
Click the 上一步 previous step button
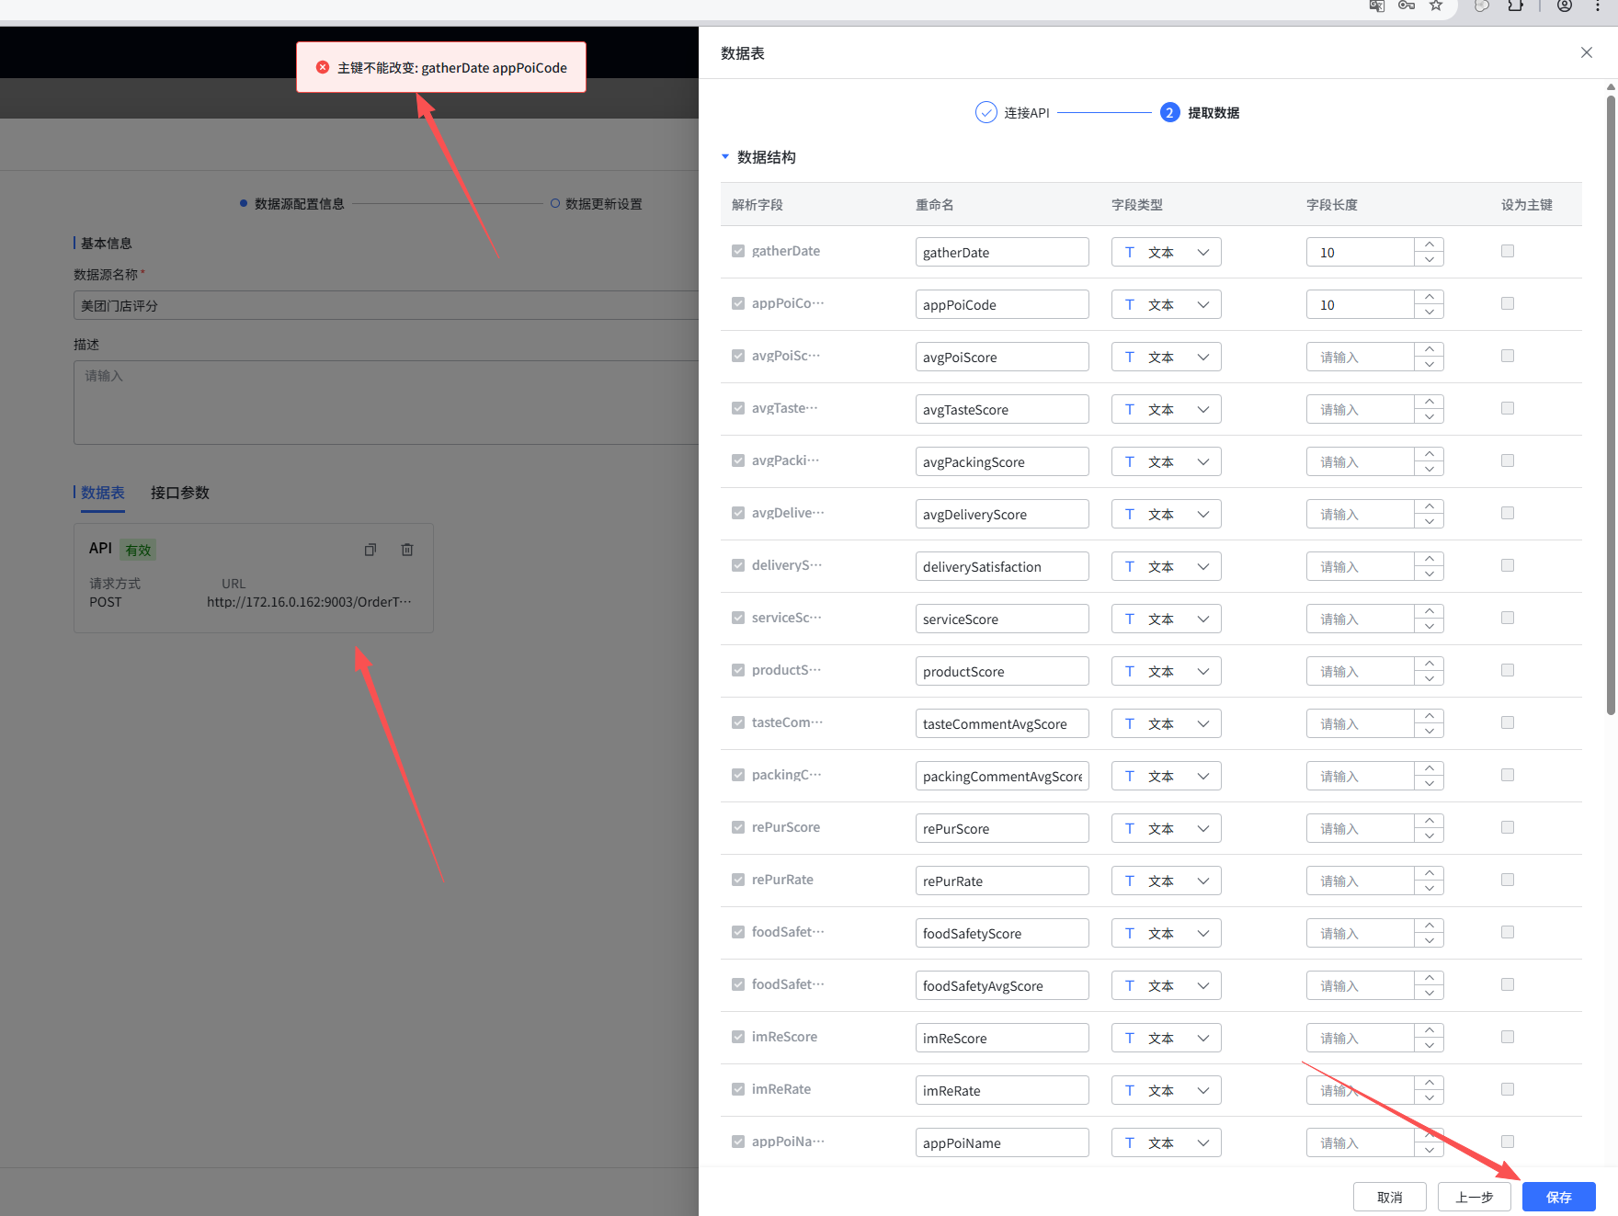pyautogui.click(x=1474, y=1197)
